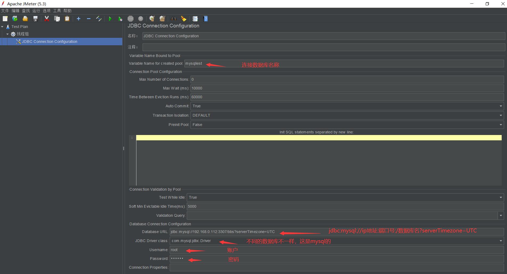Clear results with single broom icon
507x274 pixels.
152,19
